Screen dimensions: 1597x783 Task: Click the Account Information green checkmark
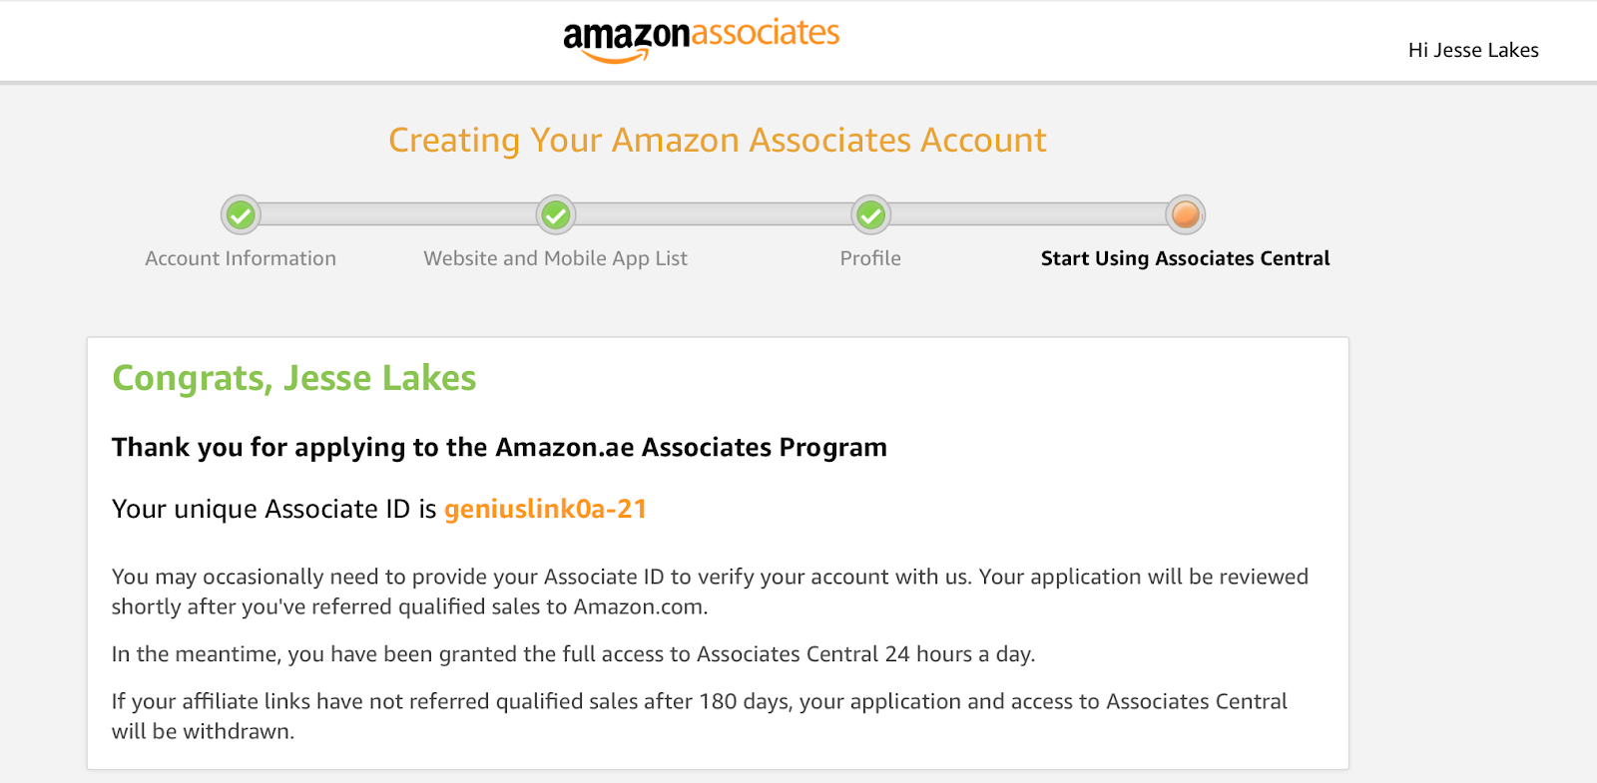click(x=241, y=214)
